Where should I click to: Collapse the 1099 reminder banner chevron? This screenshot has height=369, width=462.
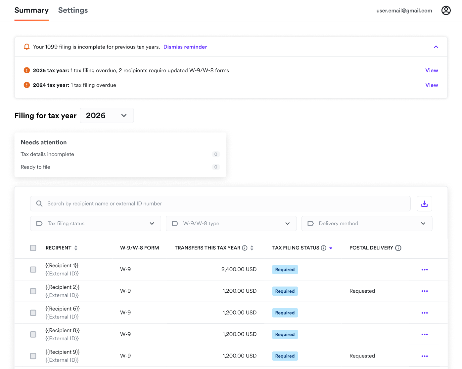436,47
